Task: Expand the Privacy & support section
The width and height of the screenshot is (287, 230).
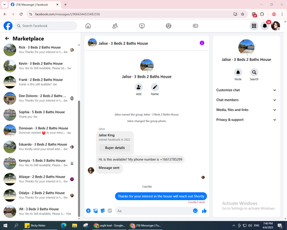Action: 246,120
